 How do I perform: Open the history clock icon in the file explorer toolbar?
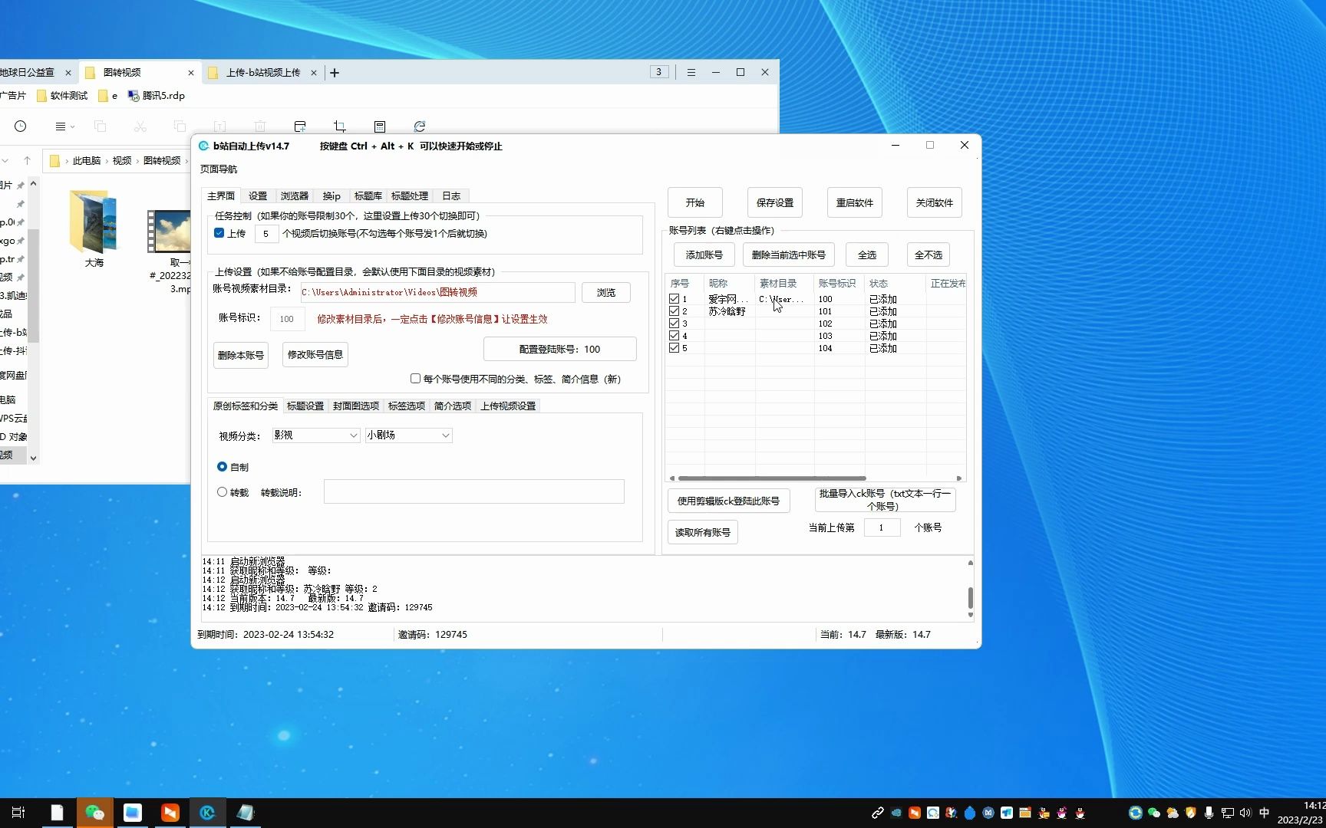(x=21, y=126)
